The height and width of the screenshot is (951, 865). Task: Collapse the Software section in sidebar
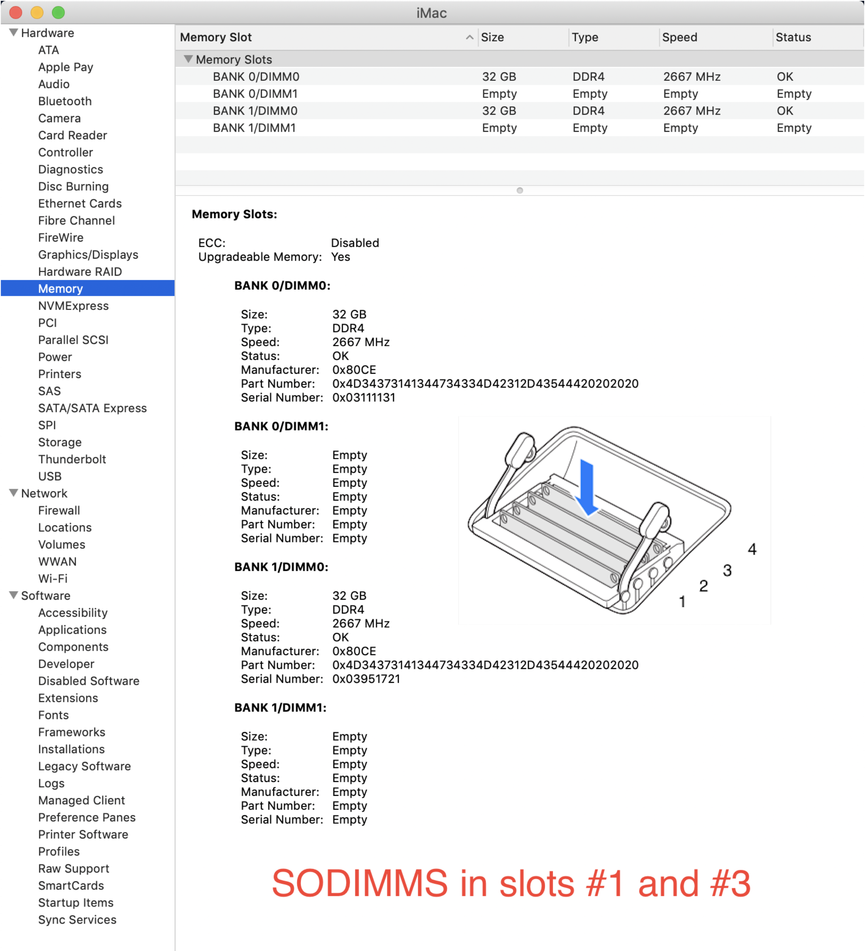coord(14,595)
